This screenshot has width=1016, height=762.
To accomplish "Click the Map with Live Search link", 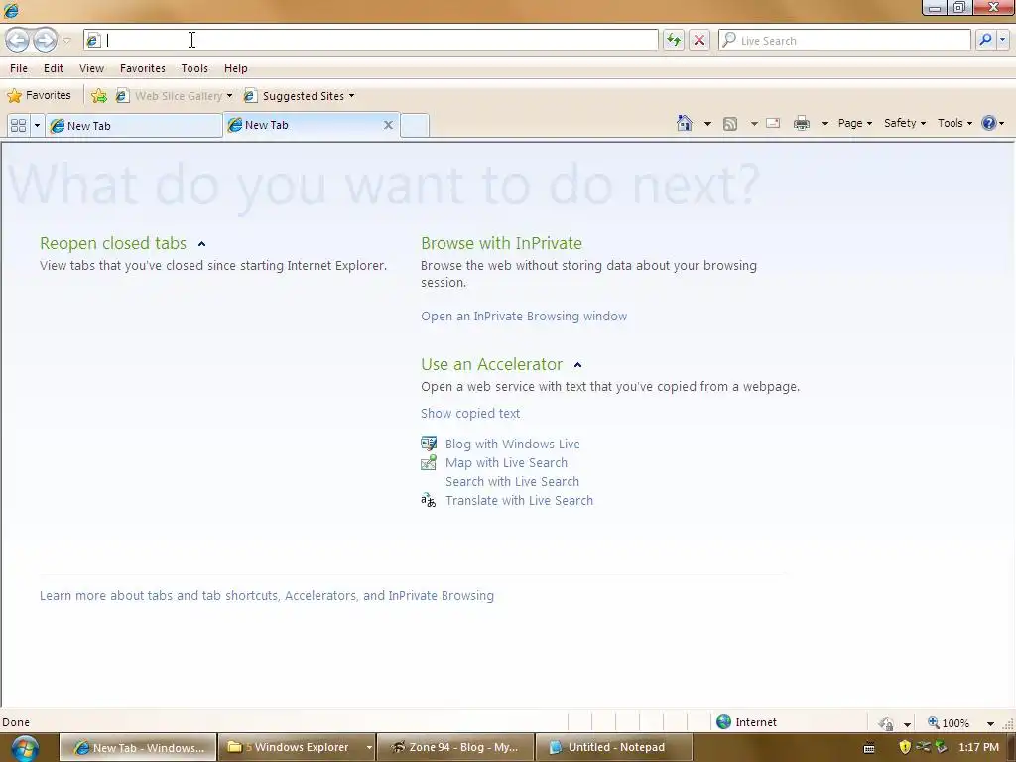I will 506,463.
